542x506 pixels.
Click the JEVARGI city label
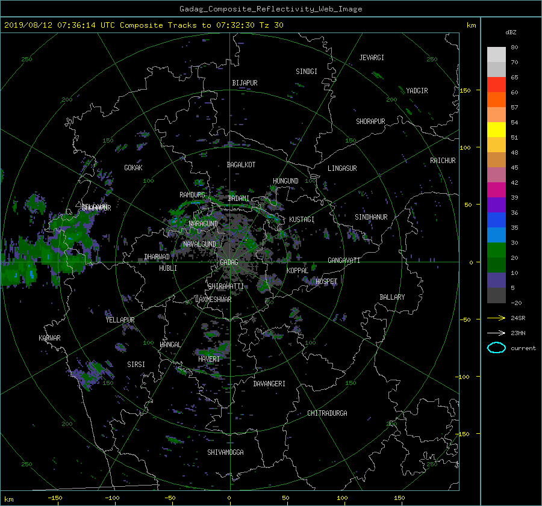tap(372, 58)
